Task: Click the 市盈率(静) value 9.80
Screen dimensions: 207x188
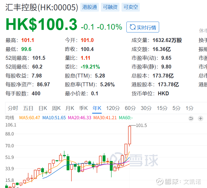Action: pyautogui.click(x=166, y=67)
